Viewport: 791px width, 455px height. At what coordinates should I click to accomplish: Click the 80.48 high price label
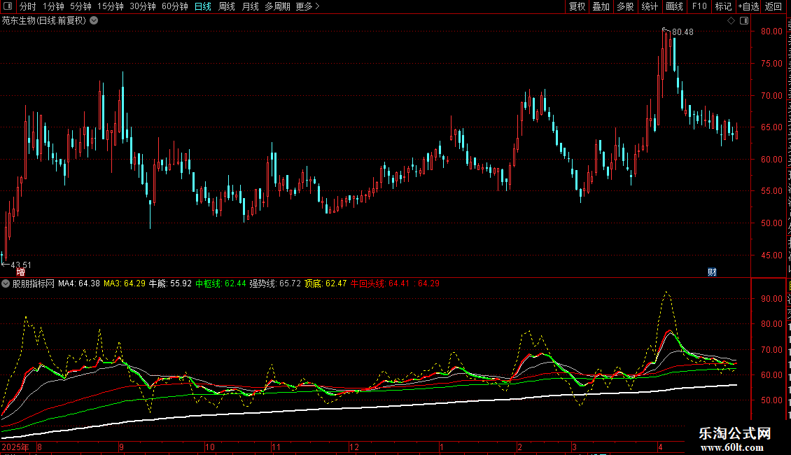(x=682, y=31)
